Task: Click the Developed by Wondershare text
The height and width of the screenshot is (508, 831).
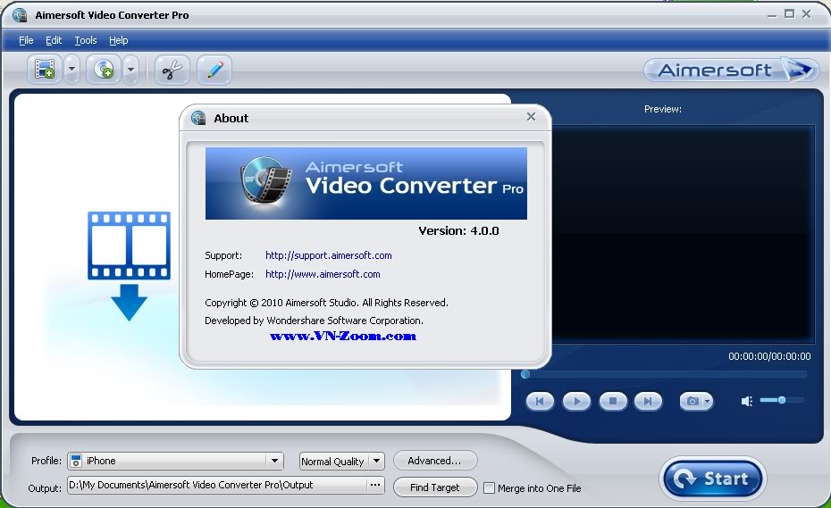Action: (x=314, y=321)
